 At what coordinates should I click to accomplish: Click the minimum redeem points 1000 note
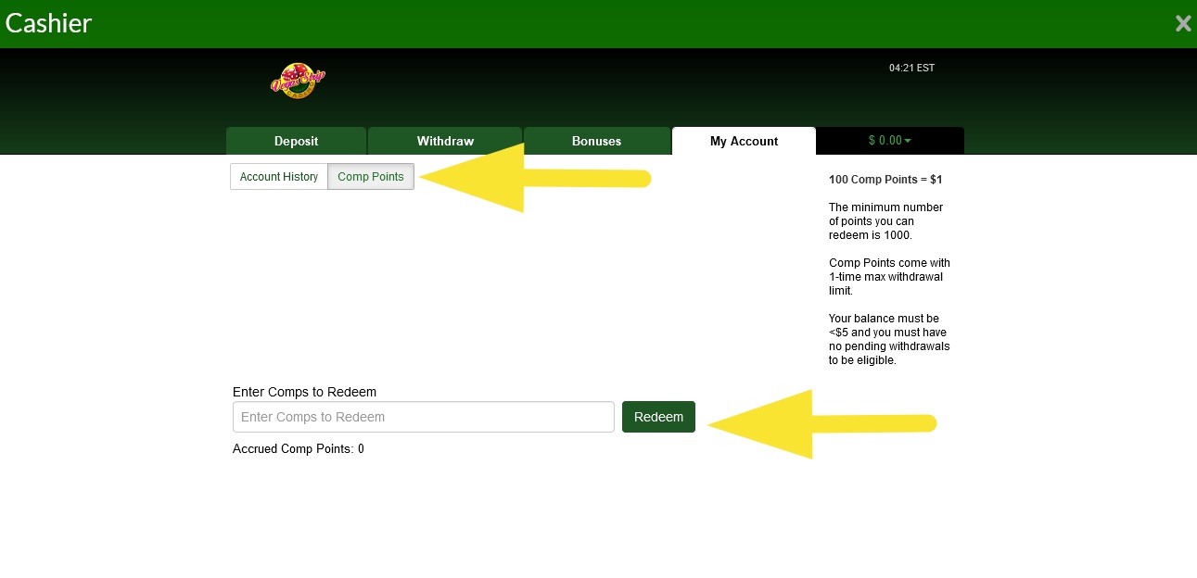point(885,221)
